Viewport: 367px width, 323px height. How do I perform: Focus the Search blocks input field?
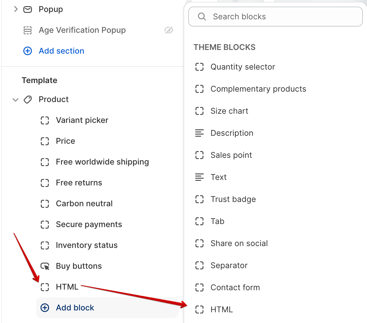[x=282, y=17]
